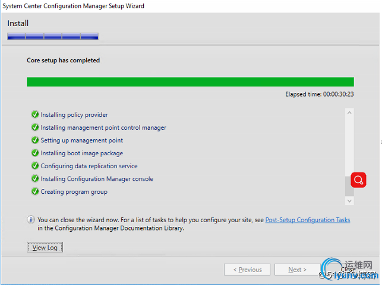The image size is (382, 285).
Task: Click the green setup progress bar
Action: tap(190, 82)
